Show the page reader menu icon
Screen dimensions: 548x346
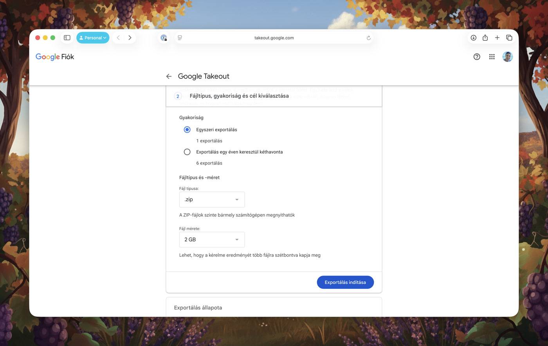coord(180,38)
